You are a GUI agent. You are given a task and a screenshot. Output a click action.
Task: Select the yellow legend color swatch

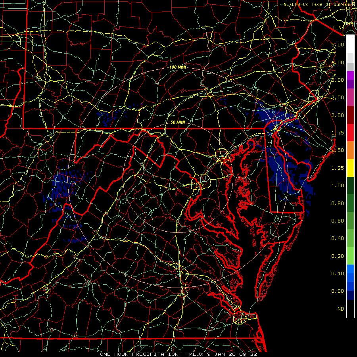point(350,168)
